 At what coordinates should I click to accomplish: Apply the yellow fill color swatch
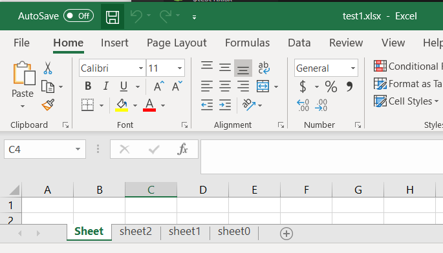click(x=122, y=105)
